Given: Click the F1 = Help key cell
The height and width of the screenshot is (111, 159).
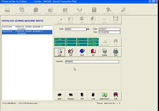Looking at the screenshot, I should [x=59, y=39].
